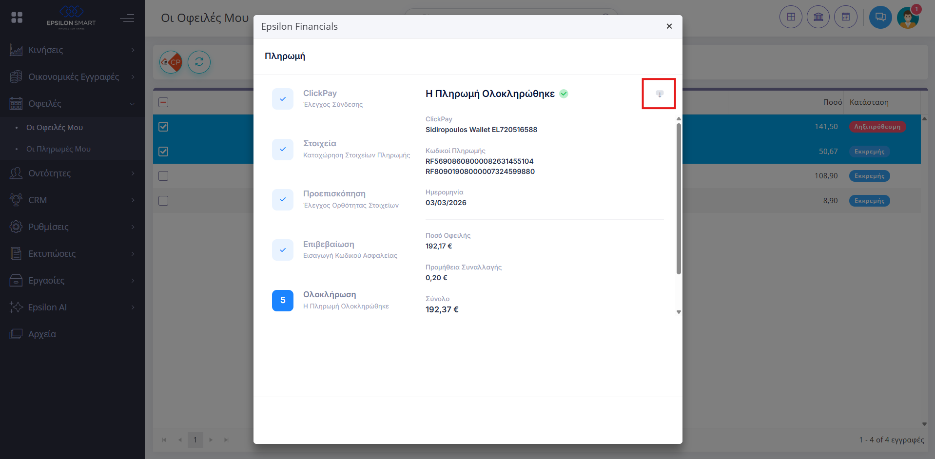Image resolution: width=935 pixels, height=459 pixels.
Task: Toggle the select-all checkbox in table header
Action: [163, 102]
